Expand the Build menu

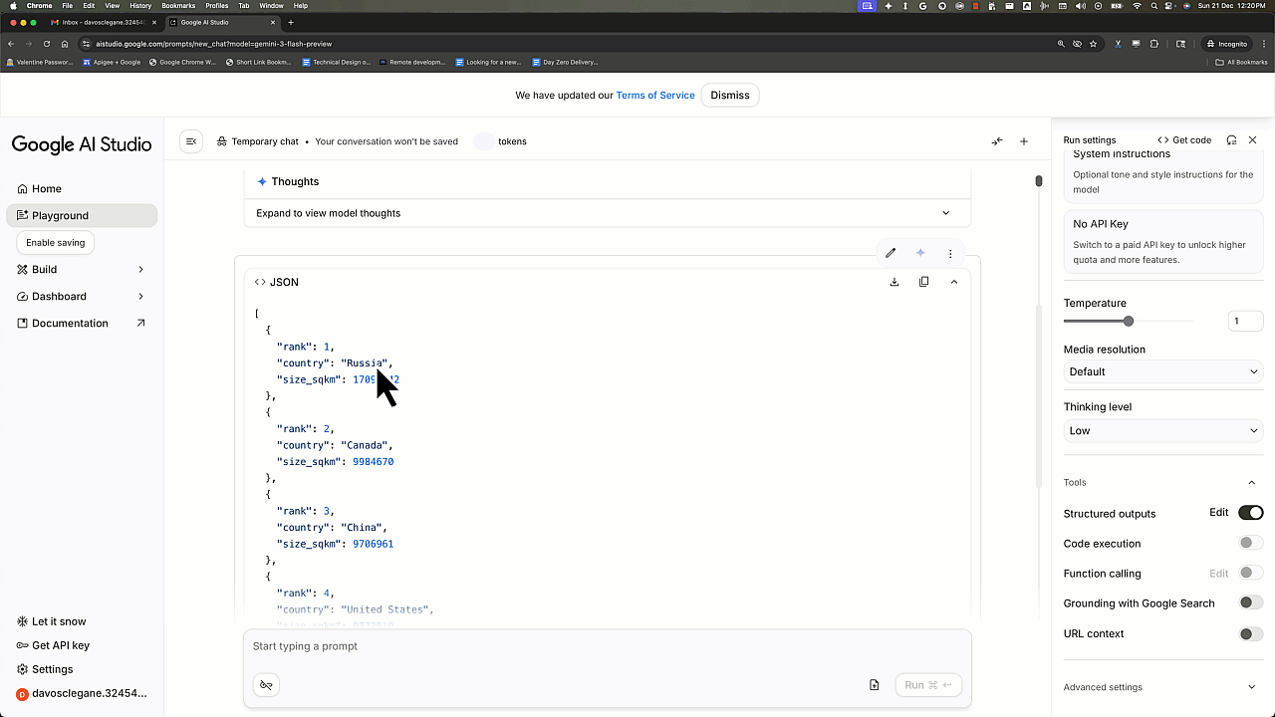coord(82,269)
